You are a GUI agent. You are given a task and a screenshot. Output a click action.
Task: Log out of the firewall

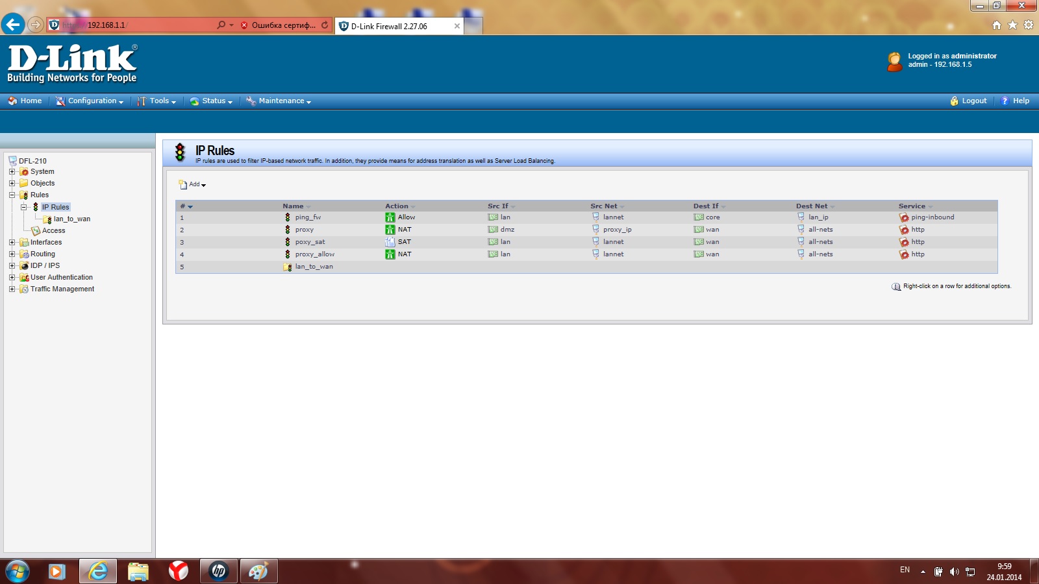pyautogui.click(x=968, y=101)
